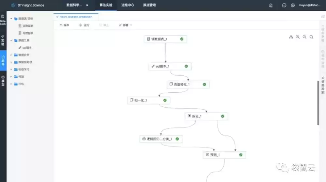Zoom out on the canvas
Viewport: 326px width, 182px height.
[304, 37]
